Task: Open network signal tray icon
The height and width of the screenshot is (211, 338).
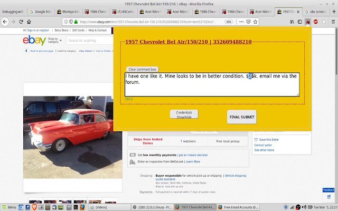Action: click(292, 207)
